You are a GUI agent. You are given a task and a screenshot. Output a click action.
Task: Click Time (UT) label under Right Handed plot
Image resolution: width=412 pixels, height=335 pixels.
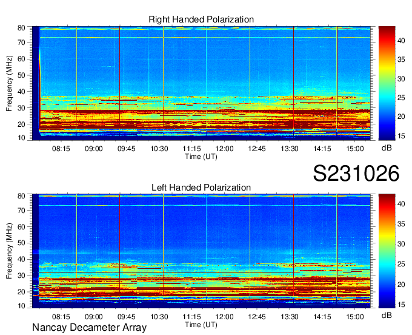click(201, 157)
